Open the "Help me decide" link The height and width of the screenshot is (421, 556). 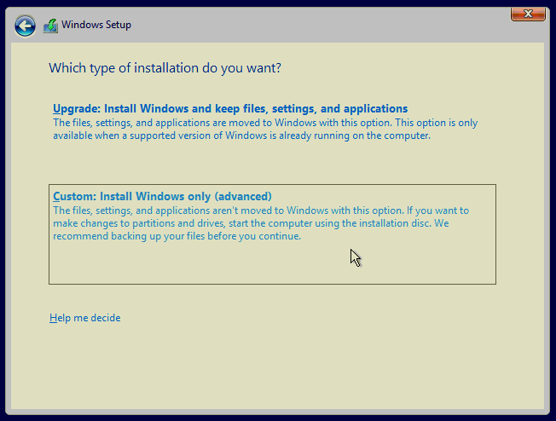(85, 318)
